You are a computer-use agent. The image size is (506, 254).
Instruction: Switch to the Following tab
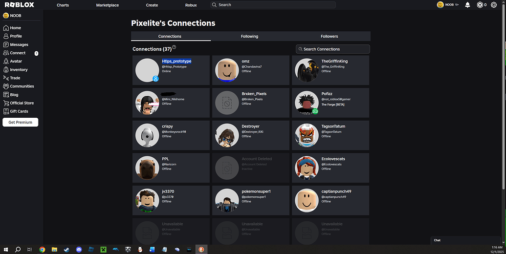coord(249,36)
